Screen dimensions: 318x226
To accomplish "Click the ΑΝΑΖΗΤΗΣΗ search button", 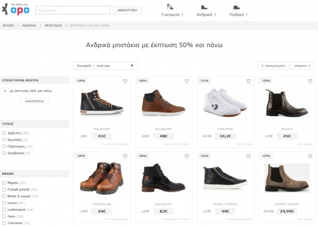I will click(x=127, y=10).
